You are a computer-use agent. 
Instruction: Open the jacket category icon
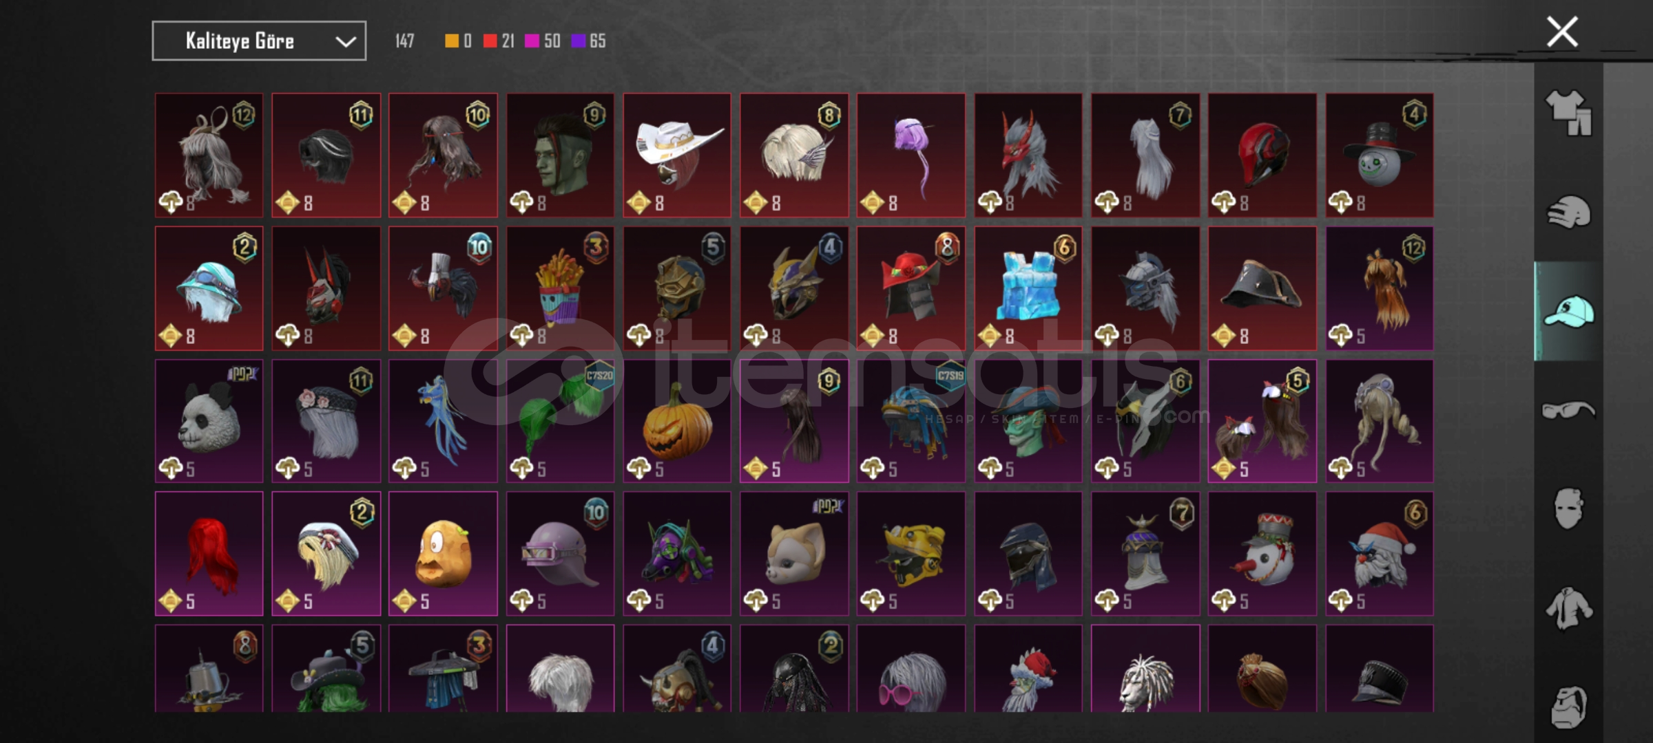click(x=1568, y=608)
